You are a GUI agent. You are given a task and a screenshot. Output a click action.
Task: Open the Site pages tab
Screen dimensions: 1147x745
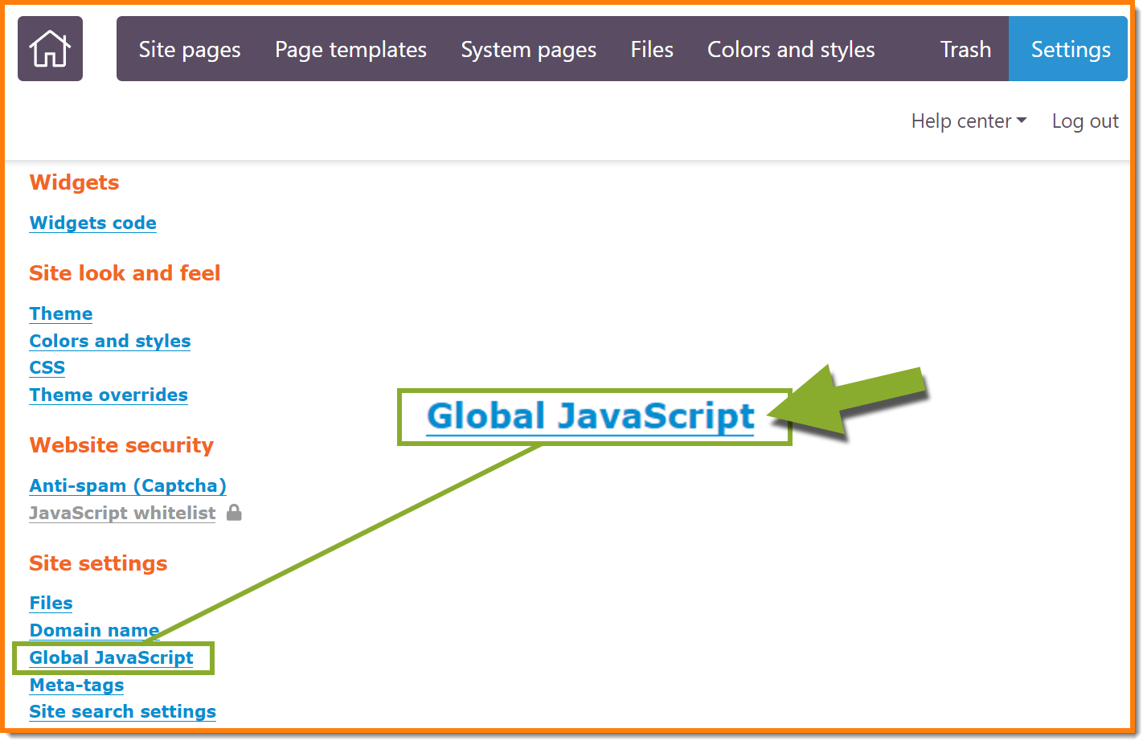point(189,50)
